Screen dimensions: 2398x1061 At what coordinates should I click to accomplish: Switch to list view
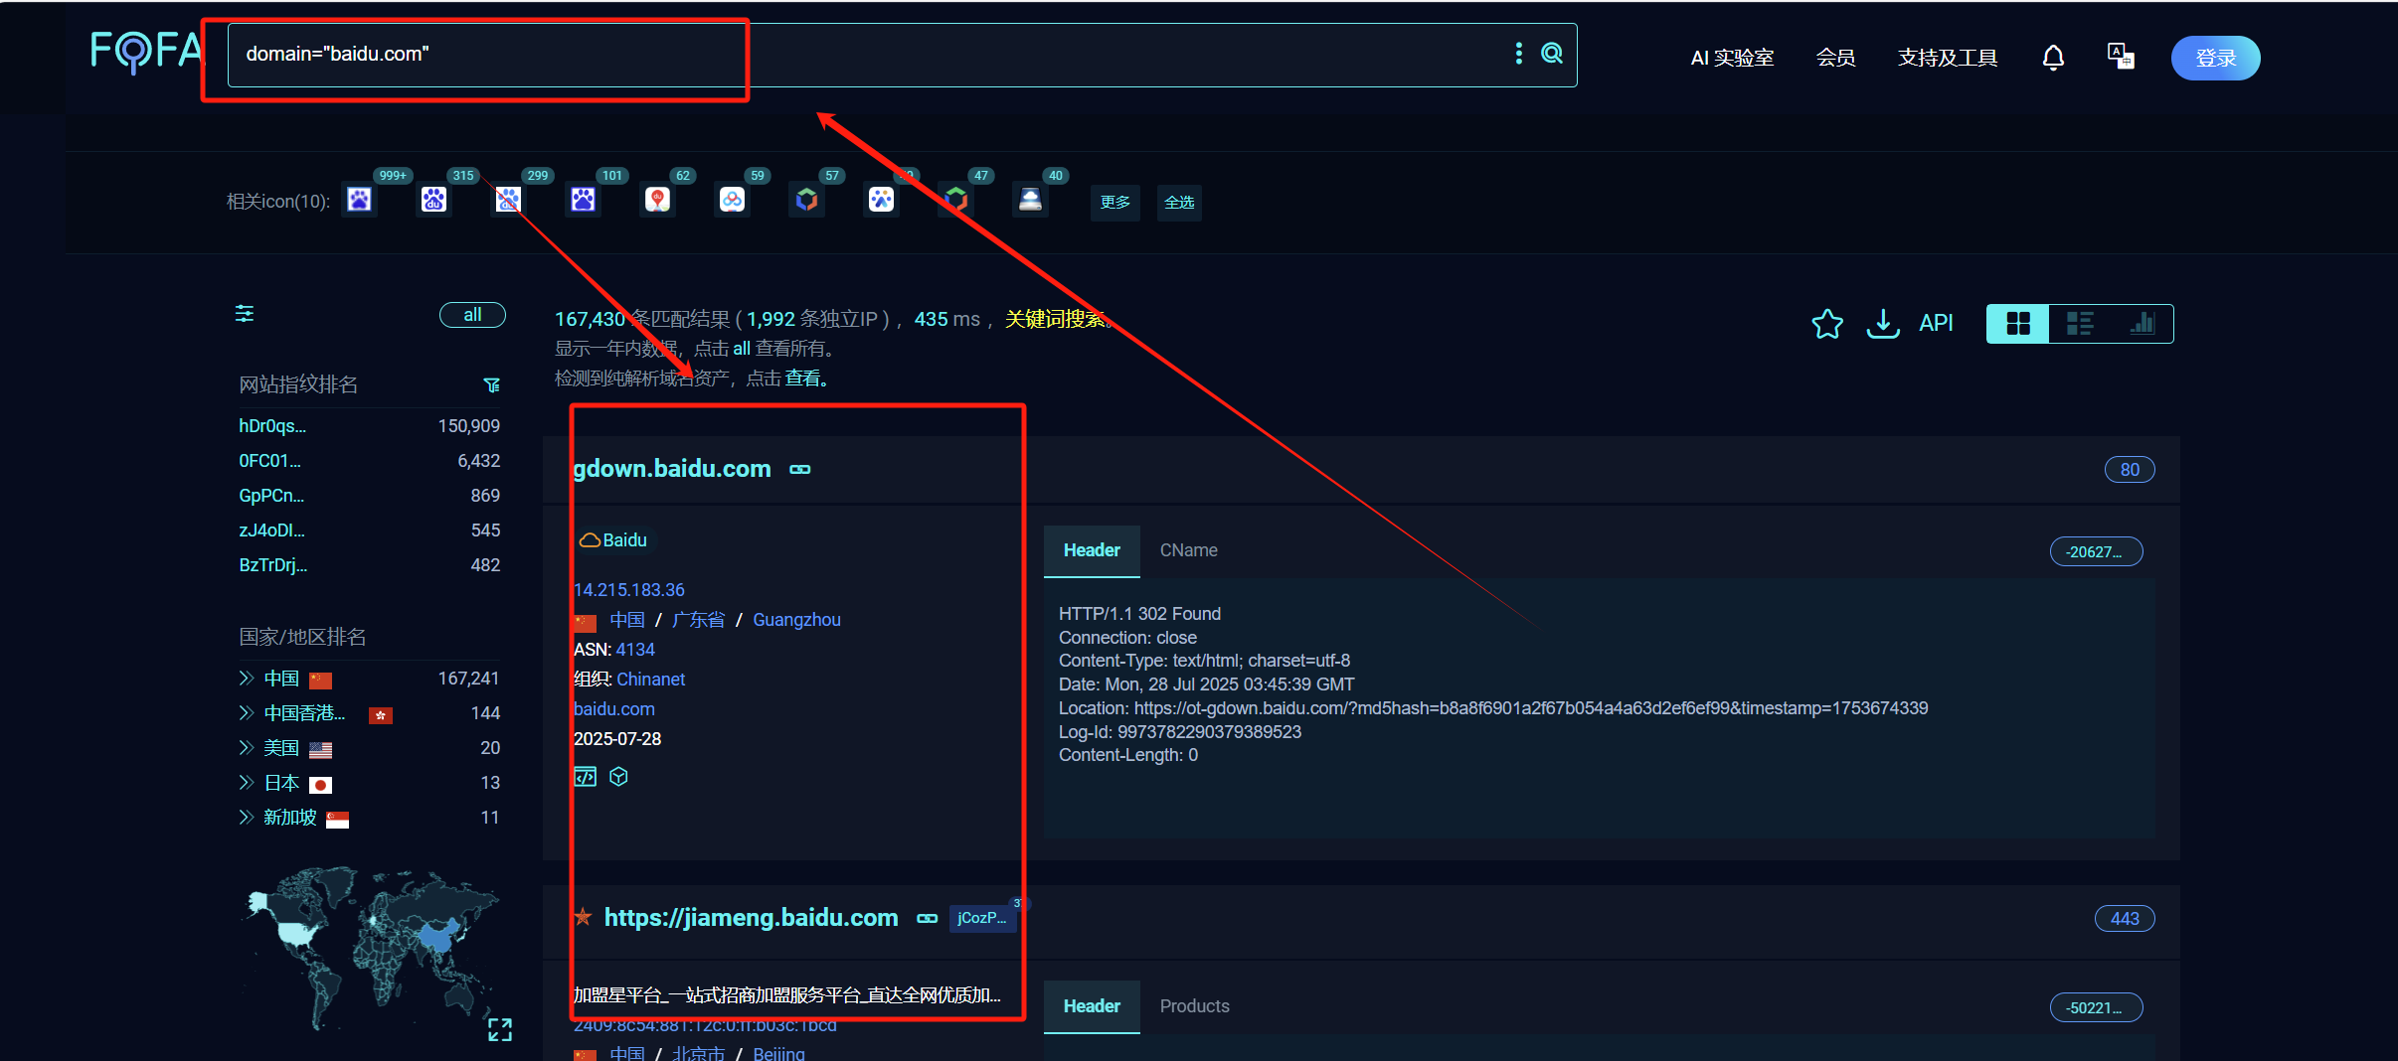coord(2080,324)
